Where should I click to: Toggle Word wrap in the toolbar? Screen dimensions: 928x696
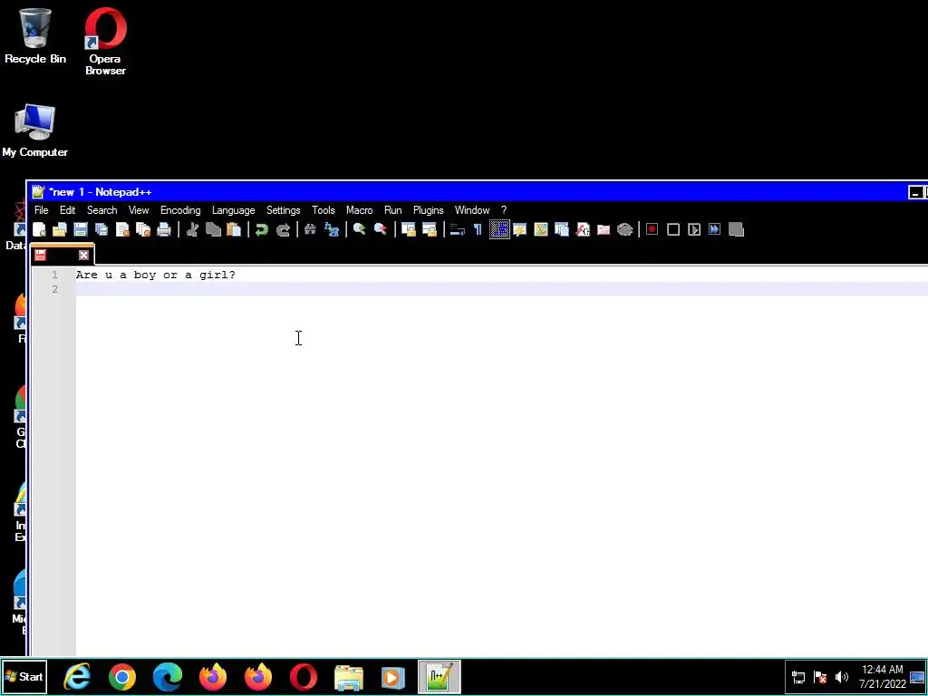click(x=457, y=229)
